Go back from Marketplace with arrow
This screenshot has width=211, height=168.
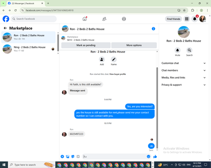tap(5, 28)
